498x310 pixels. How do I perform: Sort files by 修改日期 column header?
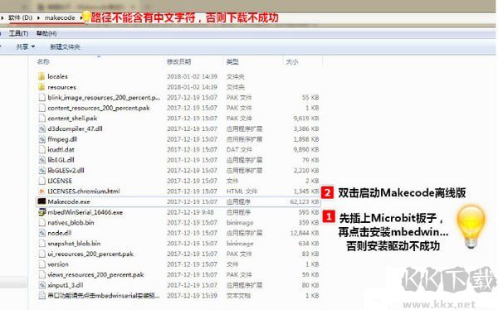pyautogui.click(x=179, y=61)
